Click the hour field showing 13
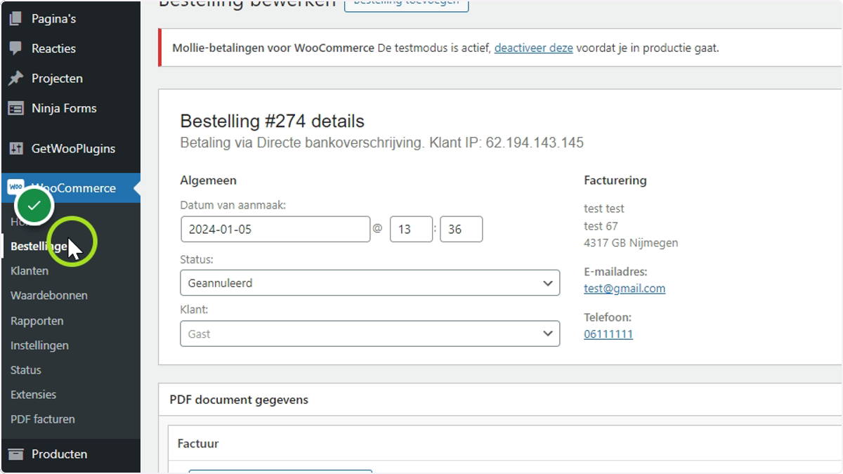This screenshot has height=474, width=843. (411, 229)
